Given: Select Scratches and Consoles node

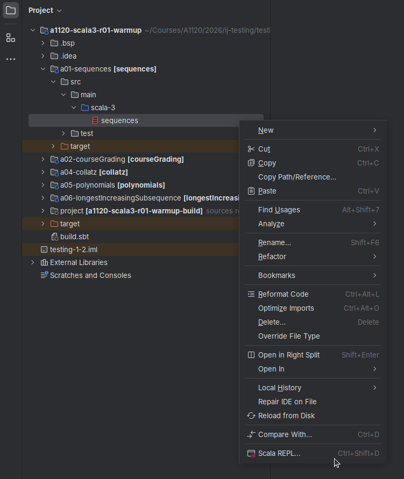Looking at the screenshot, I should (x=90, y=275).
